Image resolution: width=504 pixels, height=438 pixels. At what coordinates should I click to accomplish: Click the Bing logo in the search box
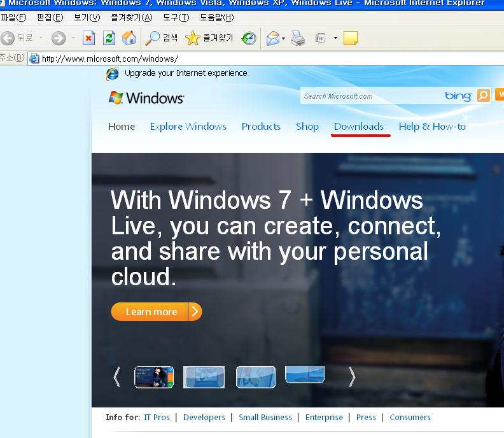pyautogui.click(x=458, y=96)
